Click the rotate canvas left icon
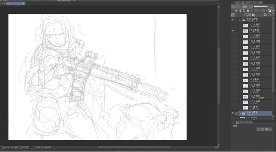The height and width of the screenshot is (152, 276). [x=39, y=147]
